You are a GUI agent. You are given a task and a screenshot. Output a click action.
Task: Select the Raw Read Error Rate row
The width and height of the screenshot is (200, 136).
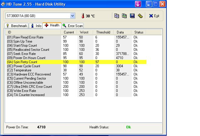[x=76, y=37]
